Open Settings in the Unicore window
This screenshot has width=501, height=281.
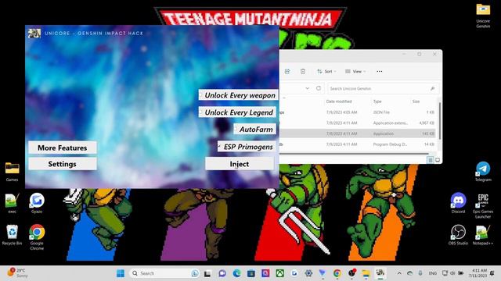click(63, 164)
